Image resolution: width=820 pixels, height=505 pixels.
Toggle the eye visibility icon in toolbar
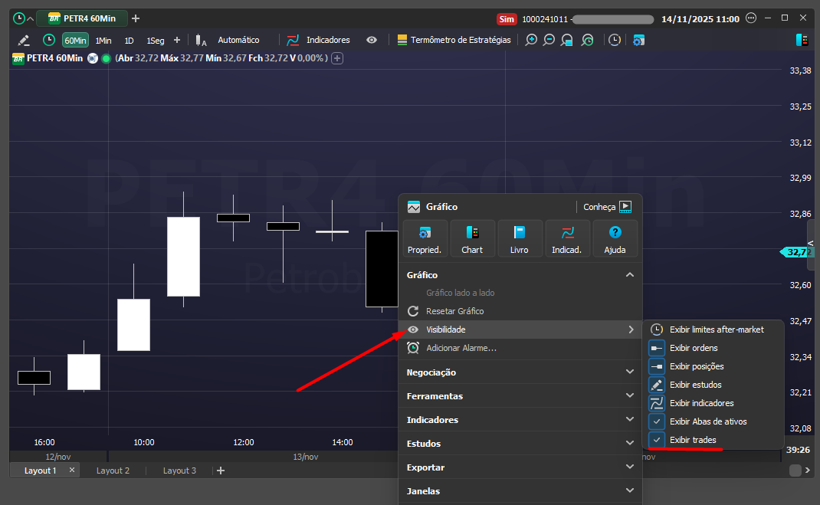(x=372, y=41)
